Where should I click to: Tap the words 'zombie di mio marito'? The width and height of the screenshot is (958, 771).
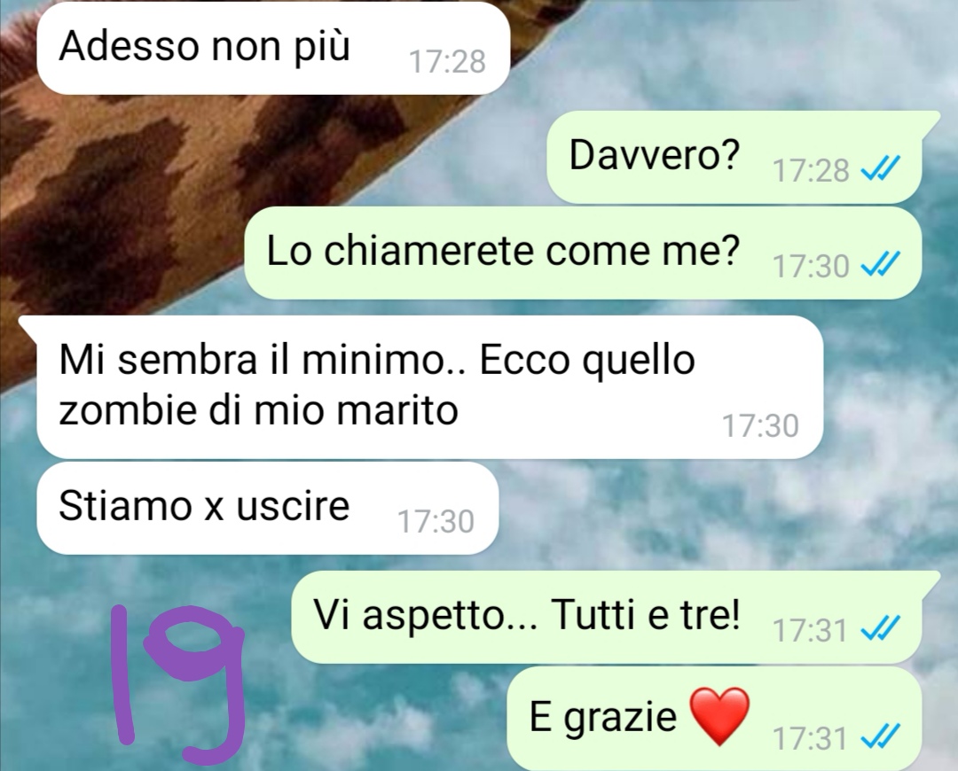tap(258, 410)
